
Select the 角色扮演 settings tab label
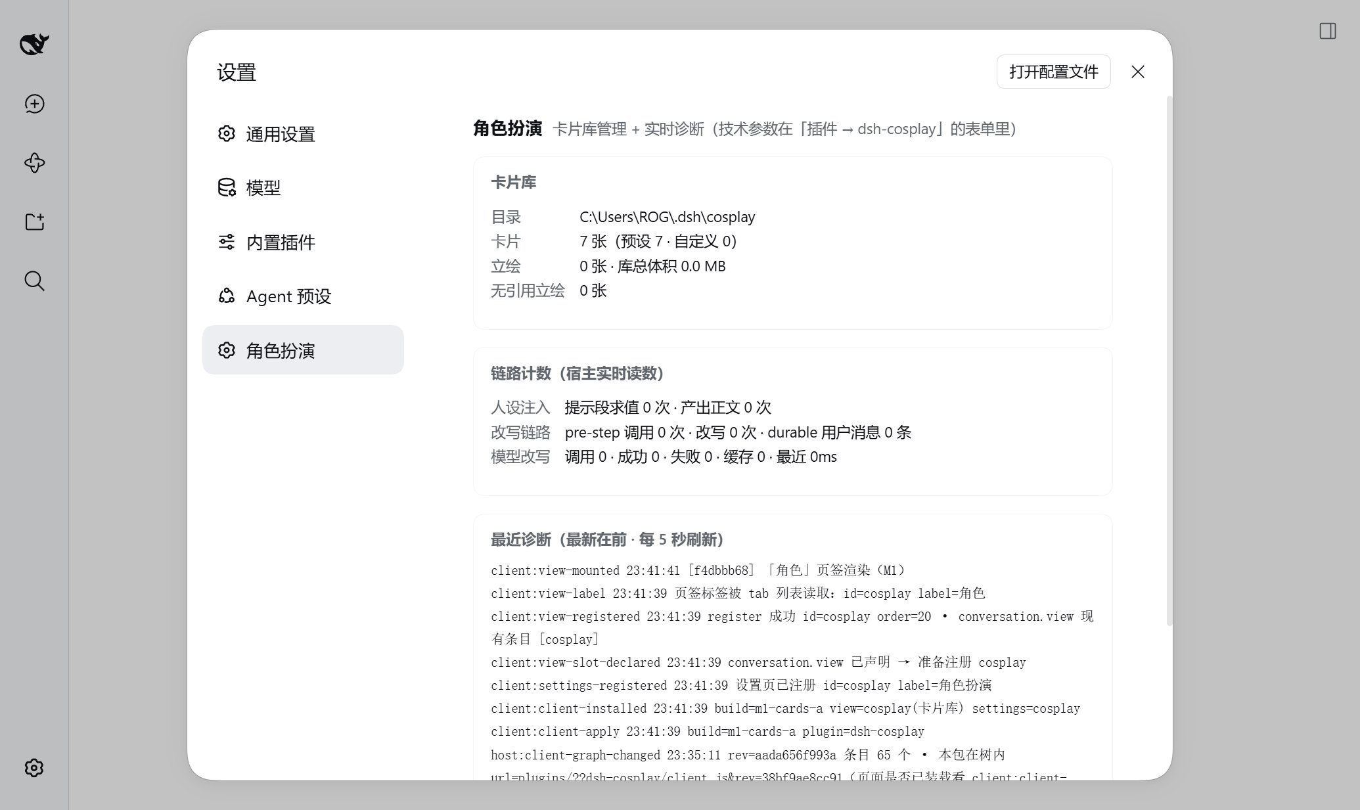point(281,351)
